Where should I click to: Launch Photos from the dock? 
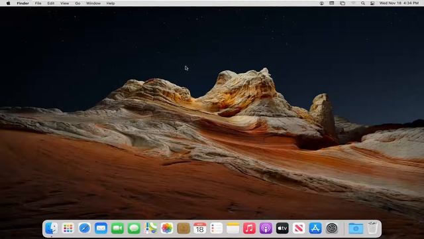click(167, 228)
